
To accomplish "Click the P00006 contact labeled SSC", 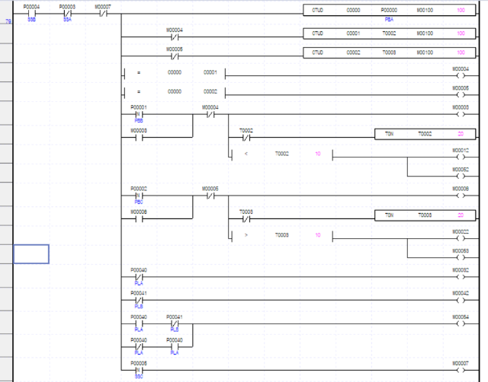I will point(139,371).
